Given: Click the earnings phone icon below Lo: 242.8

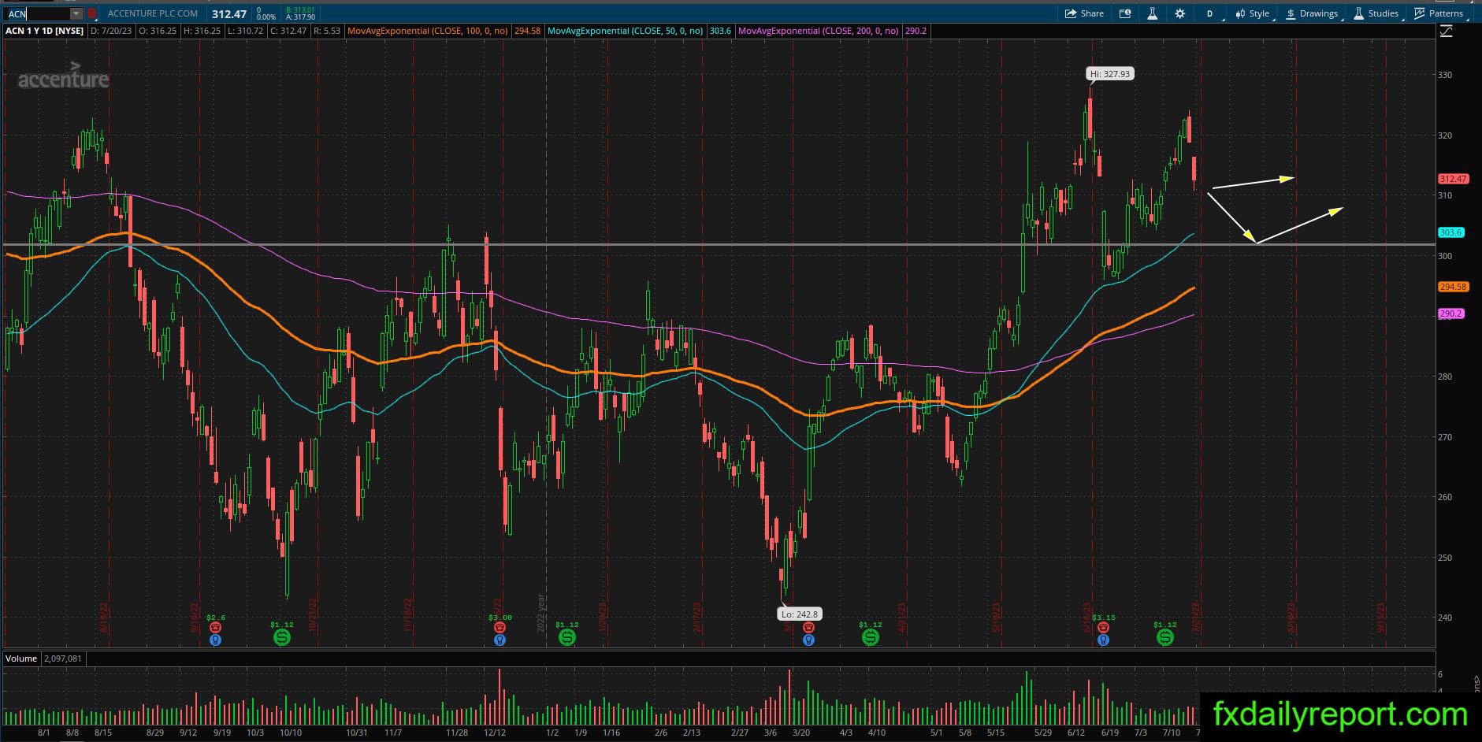Looking at the screenshot, I should (x=808, y=628).
